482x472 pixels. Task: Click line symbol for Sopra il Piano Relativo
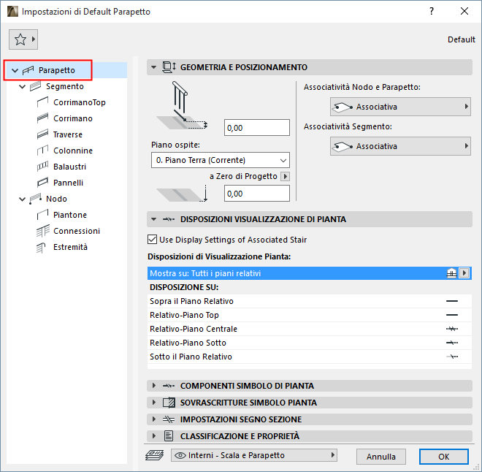[x=452, y=301]
